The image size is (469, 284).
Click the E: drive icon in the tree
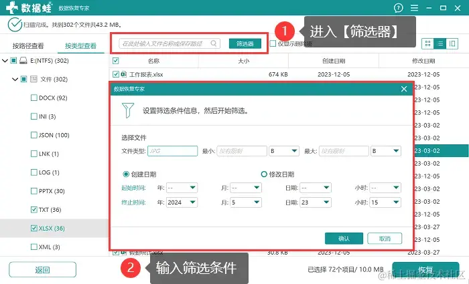(x=23, y=61)
